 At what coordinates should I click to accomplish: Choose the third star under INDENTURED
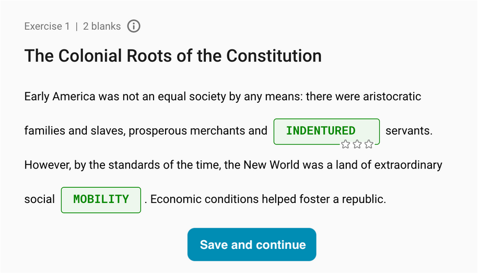click(x=369, y=144)
